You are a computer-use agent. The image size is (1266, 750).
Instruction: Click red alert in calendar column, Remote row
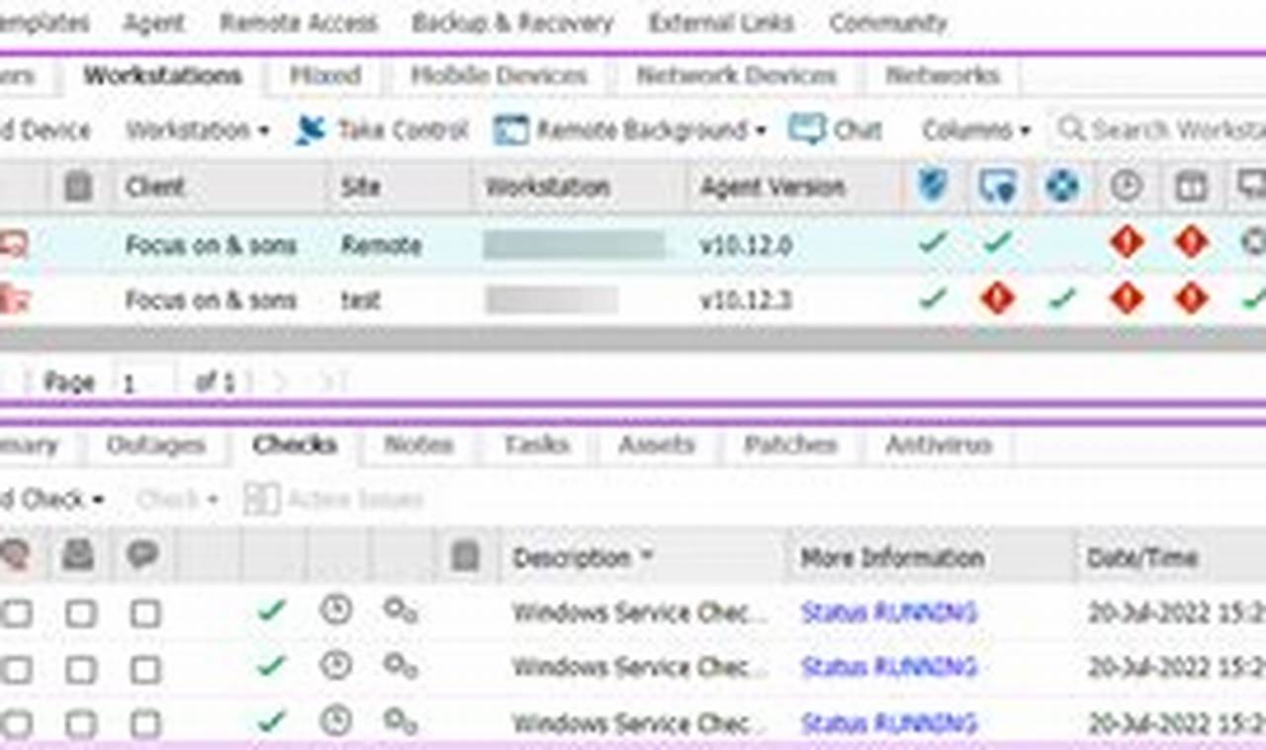pos(1191,242)
